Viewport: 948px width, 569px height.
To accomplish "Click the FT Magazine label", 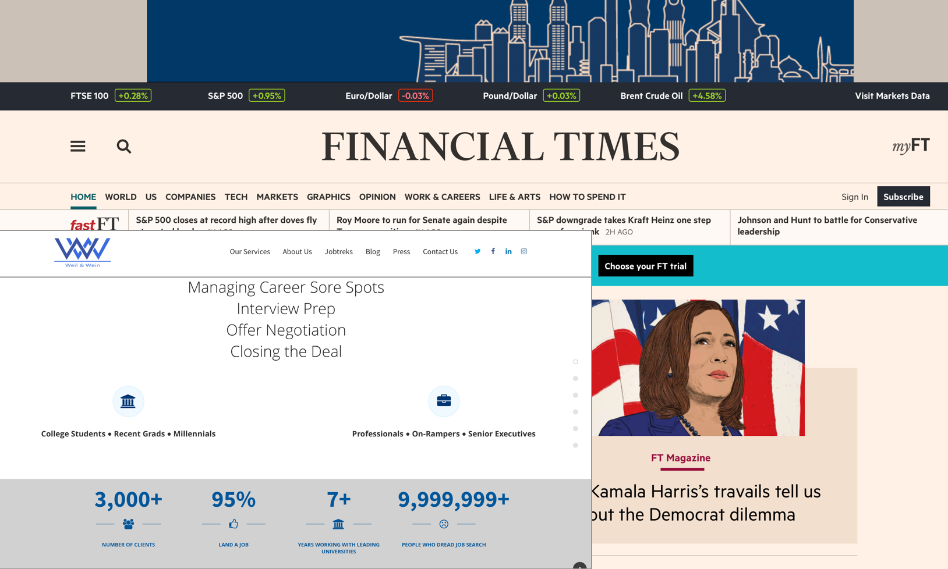I will [681, 458].
